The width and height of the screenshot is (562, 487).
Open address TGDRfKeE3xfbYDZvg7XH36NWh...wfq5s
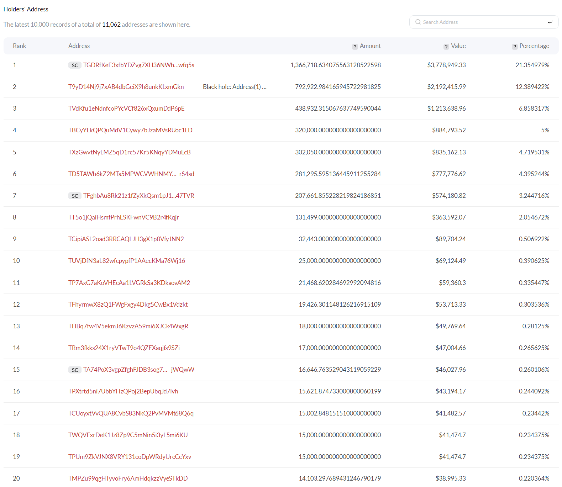point(139,65)
